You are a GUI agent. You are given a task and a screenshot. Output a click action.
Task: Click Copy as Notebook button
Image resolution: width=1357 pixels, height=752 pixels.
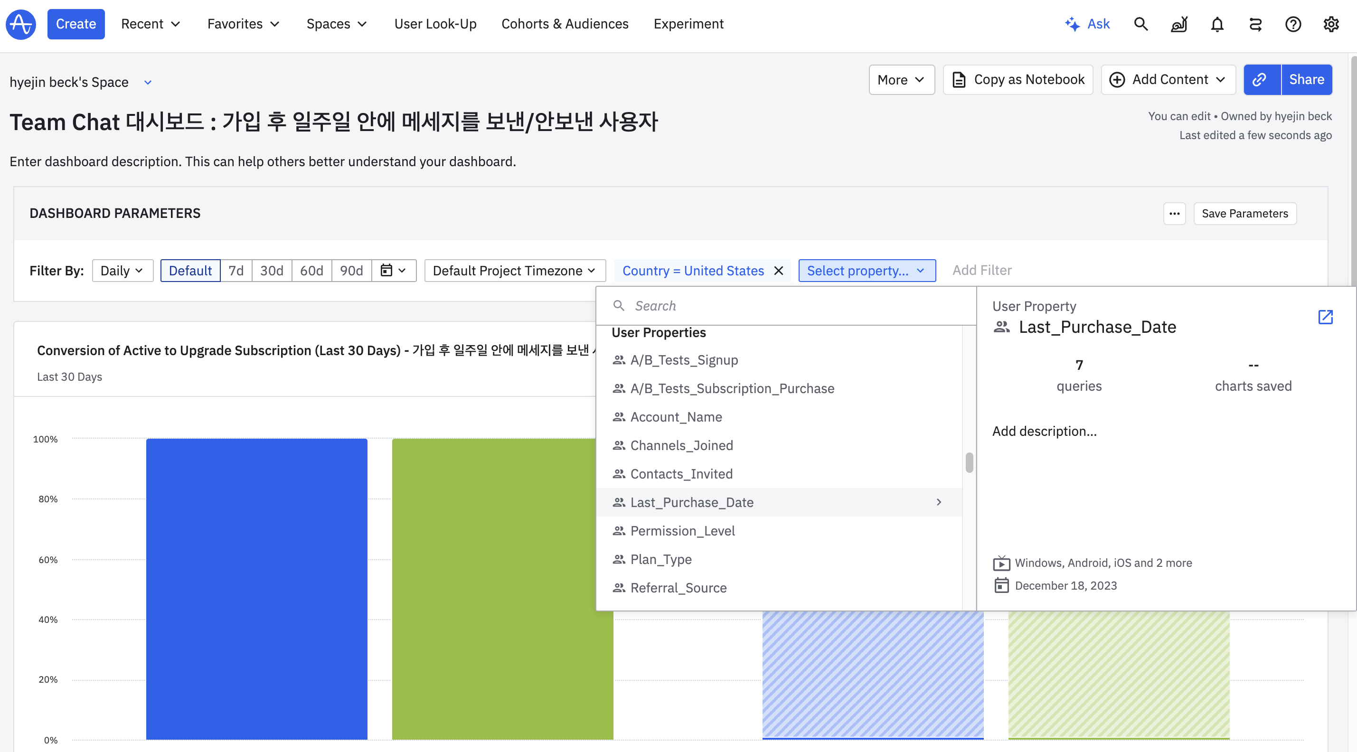tap(1018, 79)
